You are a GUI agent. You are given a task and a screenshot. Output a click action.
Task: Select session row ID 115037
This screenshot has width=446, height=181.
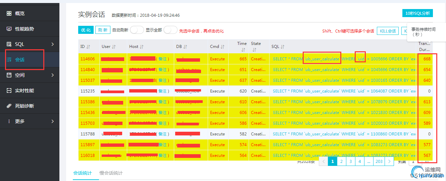click(88, 80)
